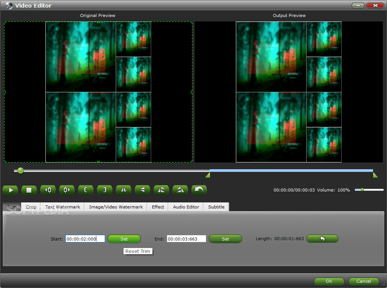Cancel the video editing
Viewport: 387px width, 288px height.
tap(364, 281)
